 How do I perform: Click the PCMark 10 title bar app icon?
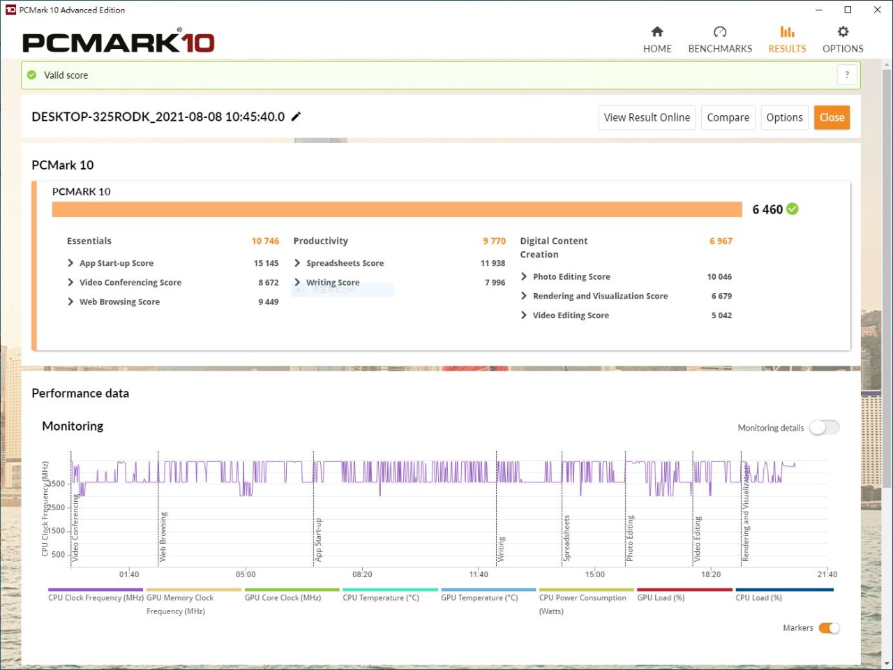[10, 10]
